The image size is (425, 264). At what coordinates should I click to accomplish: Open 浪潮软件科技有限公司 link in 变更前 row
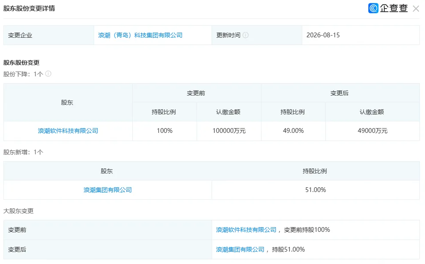click(x=246, y=230)
